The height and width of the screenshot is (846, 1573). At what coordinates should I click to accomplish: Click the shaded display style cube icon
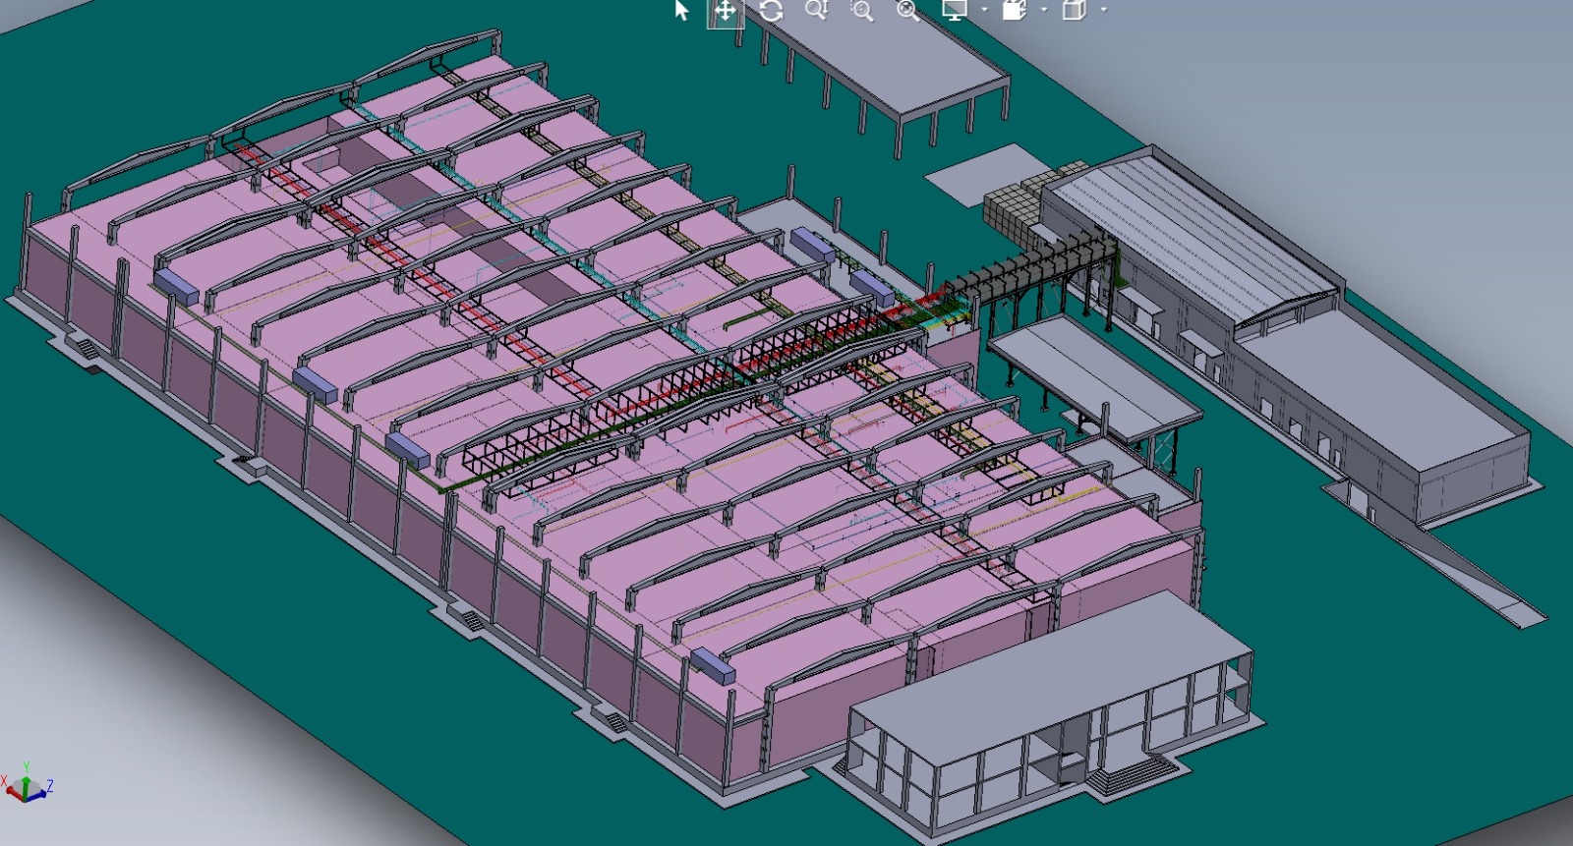point(1075,10)
